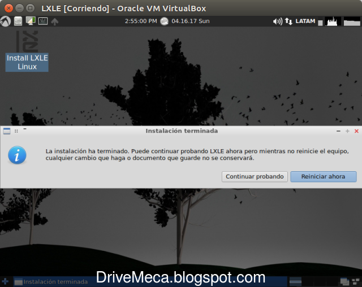Open the LXLE main menu icon
Screen dimensions: 362x287
(x=5, y=21)
